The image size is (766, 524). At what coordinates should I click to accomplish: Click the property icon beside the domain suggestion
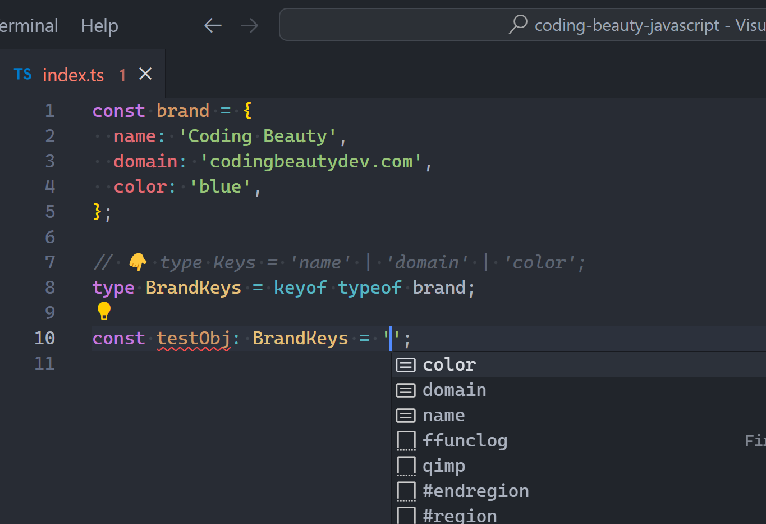(x=405, y=390)
